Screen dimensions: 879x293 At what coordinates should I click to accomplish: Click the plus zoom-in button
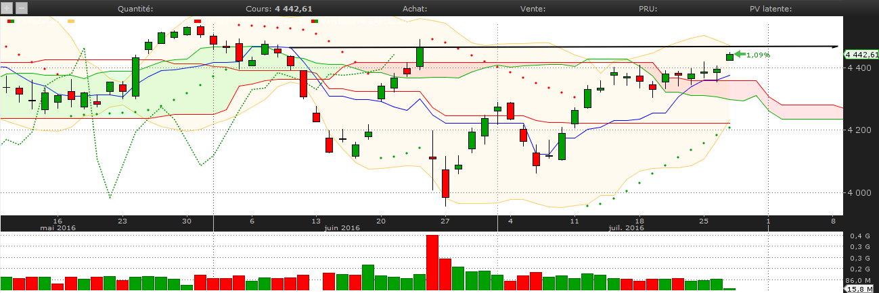[x=7, y=9]
